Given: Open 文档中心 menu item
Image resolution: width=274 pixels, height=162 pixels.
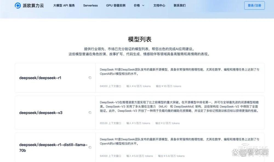Looking at the screenshot, I should pos(159,5).
